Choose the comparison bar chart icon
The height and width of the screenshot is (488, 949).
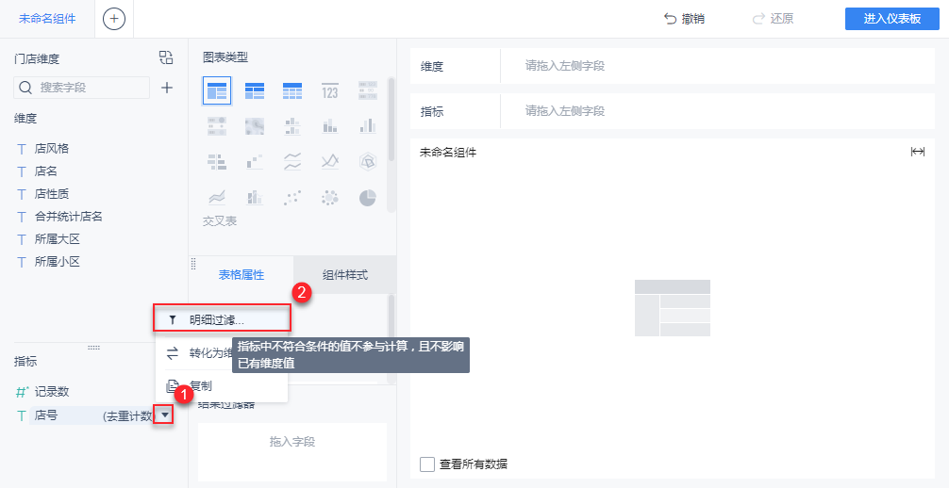click(217, 161)
